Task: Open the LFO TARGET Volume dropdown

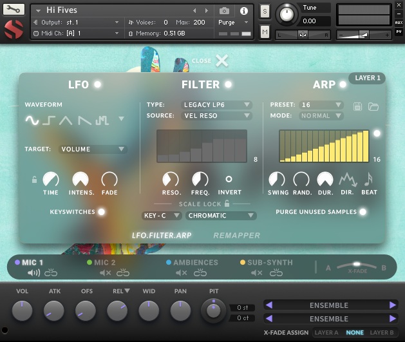Action: (x=93, y=149)
